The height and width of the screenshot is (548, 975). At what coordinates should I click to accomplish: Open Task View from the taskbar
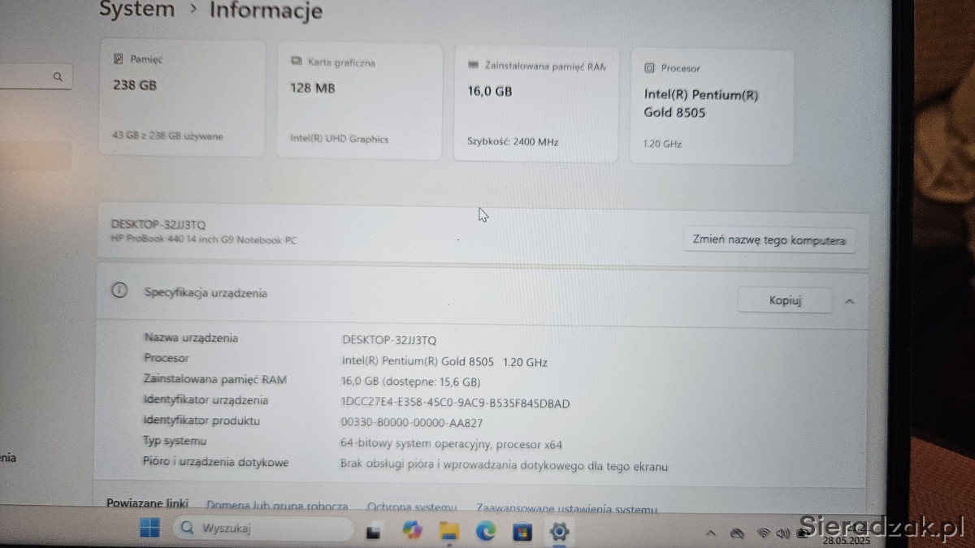374,532
